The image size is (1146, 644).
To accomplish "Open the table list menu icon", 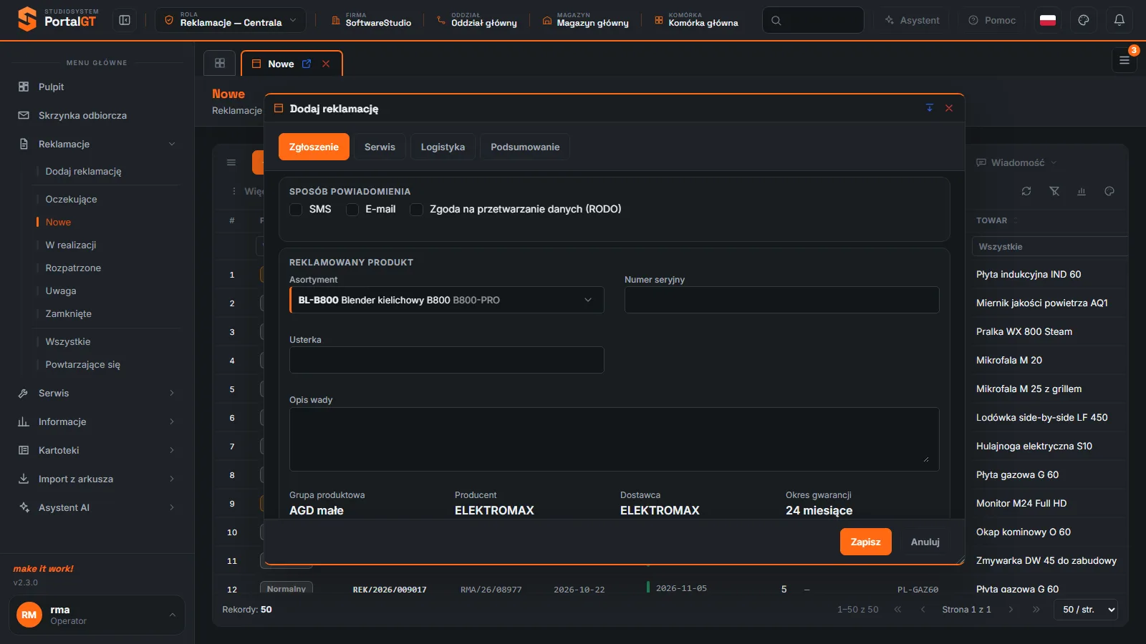I will (231, 162).
